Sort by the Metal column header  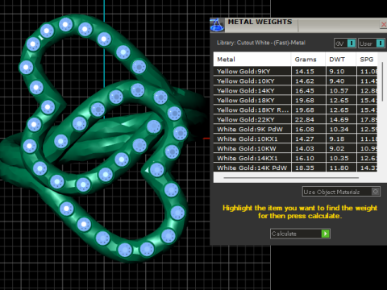point(252,60)
